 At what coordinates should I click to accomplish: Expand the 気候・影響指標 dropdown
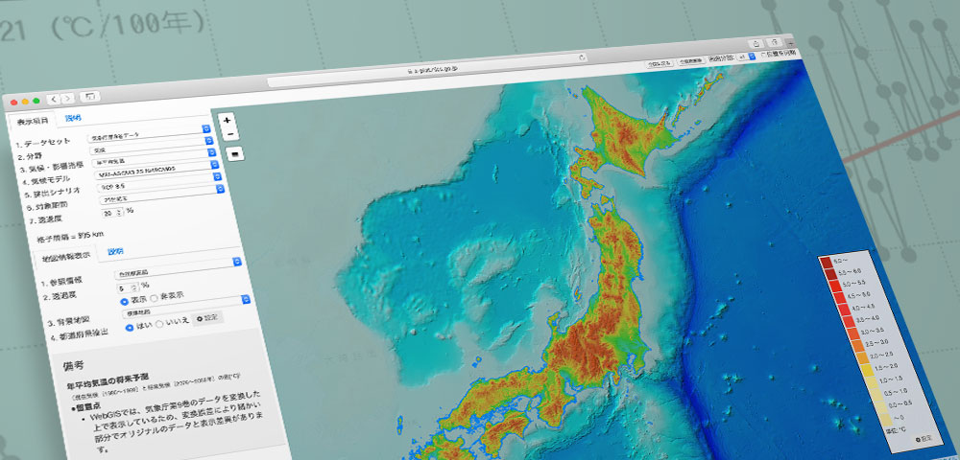pos(156,159)
